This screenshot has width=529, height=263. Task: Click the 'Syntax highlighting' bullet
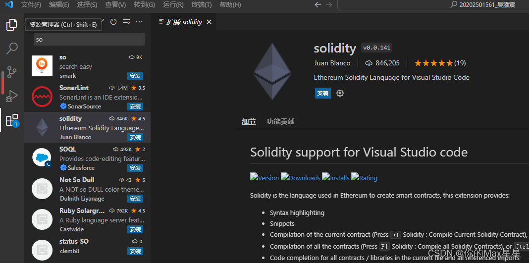coord(297,213)
